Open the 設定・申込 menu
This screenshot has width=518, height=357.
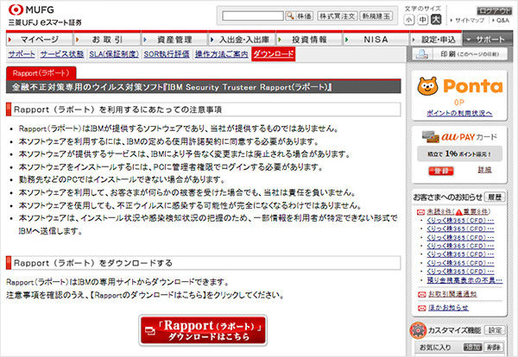point(436,40)
